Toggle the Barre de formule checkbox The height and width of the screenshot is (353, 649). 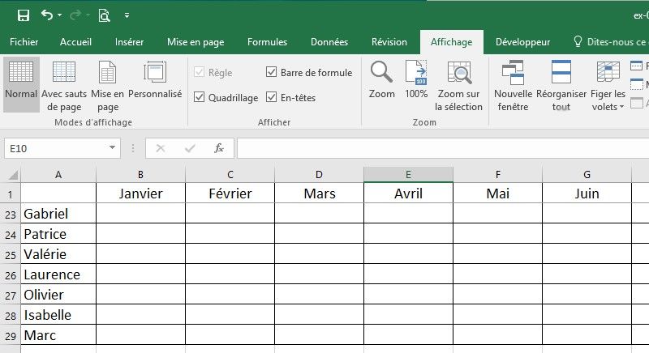tap(272, 73)
